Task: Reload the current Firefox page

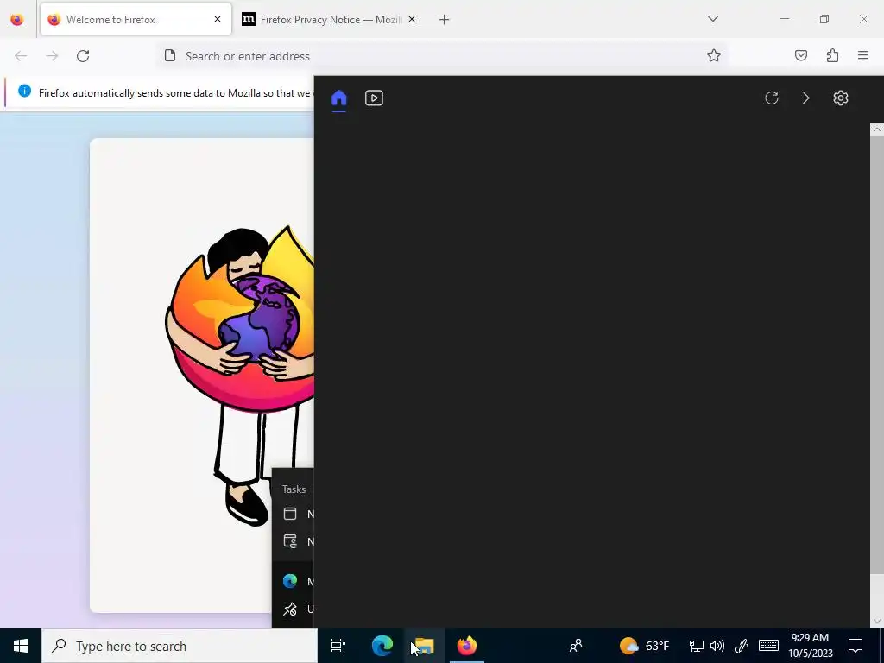Action: [83, 56]
